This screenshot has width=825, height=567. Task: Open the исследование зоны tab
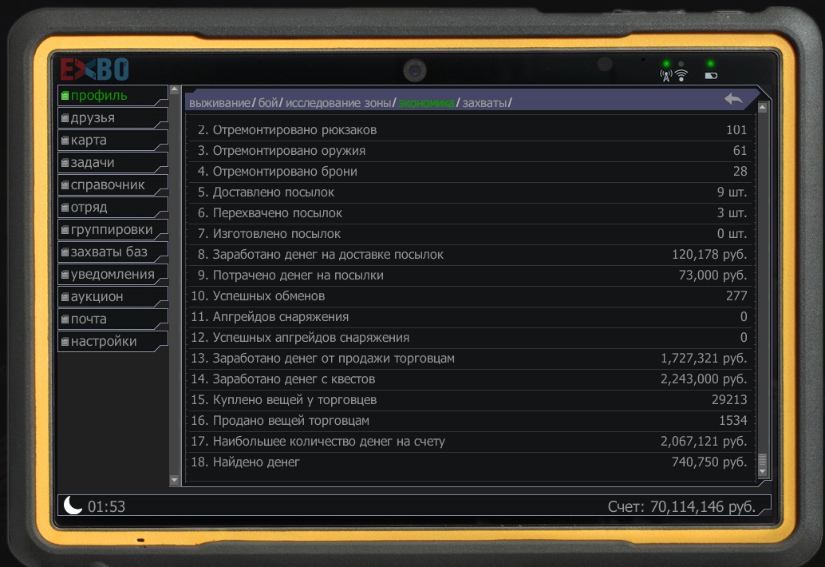coord(339,103)
